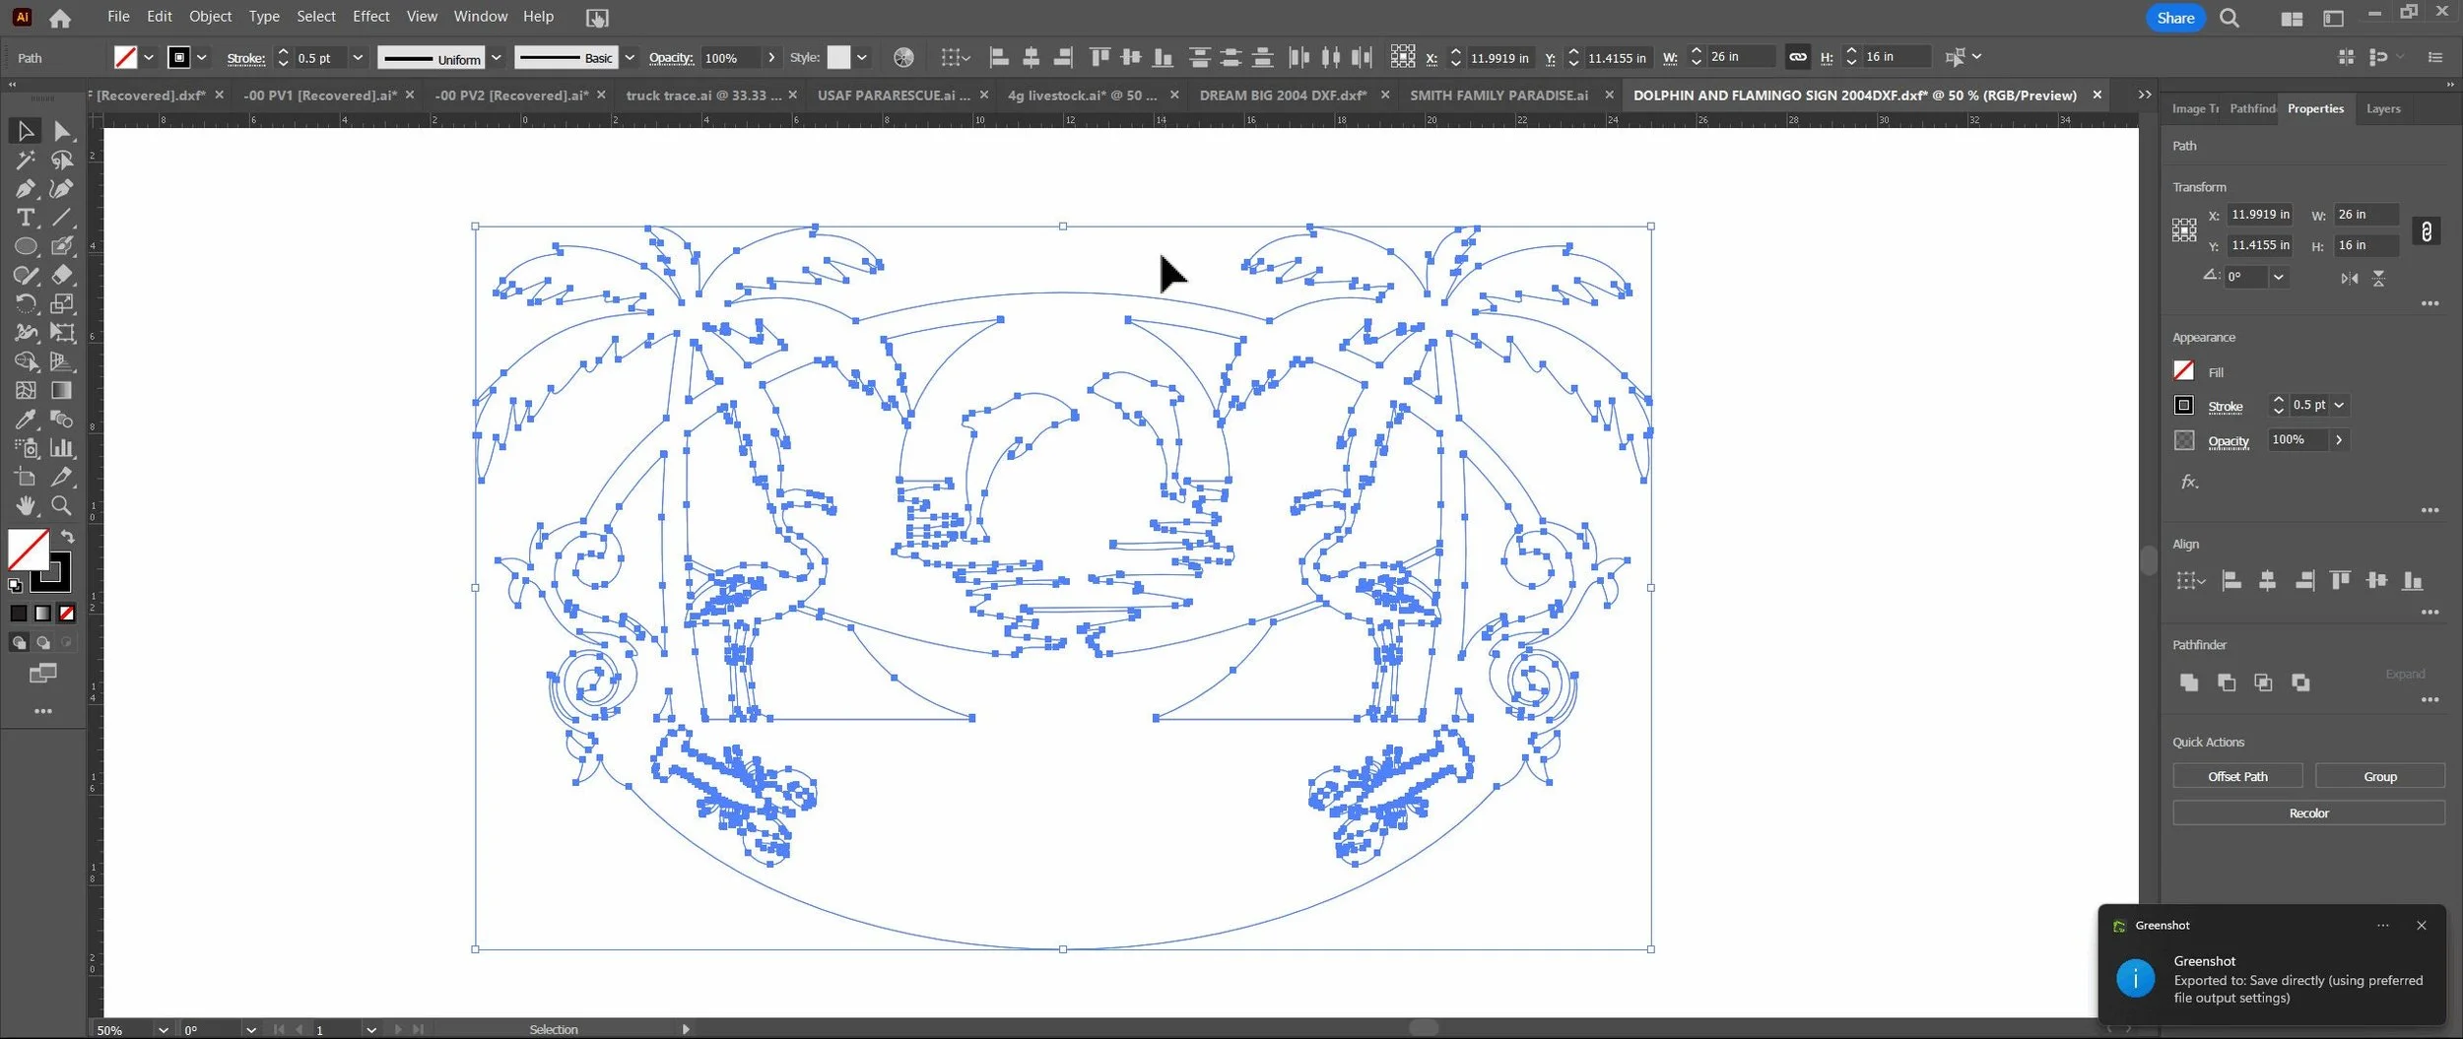Switch to the Hand tool
This screenshot has height=1039, width=2463.
click(x=26, y=506)
